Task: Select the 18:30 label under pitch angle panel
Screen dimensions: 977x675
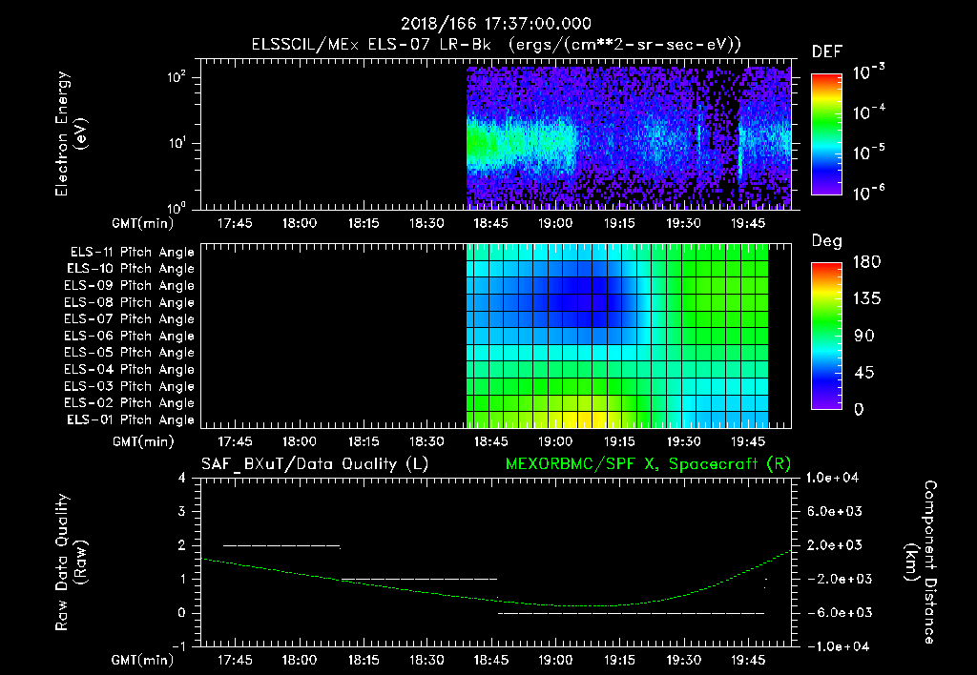Action: [426, 441]
